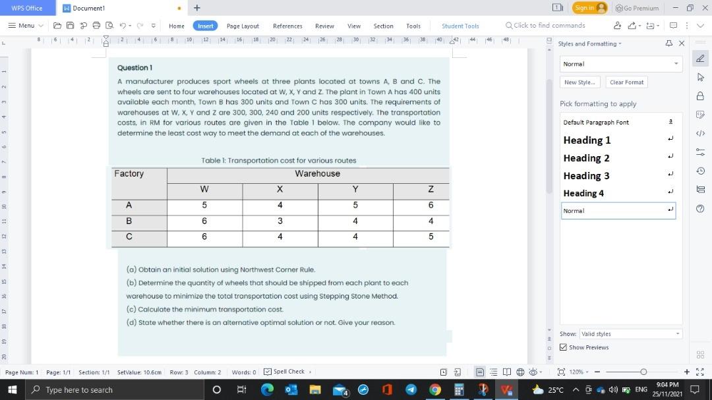Apply the Heading 1 style

(x=618, y=140)
